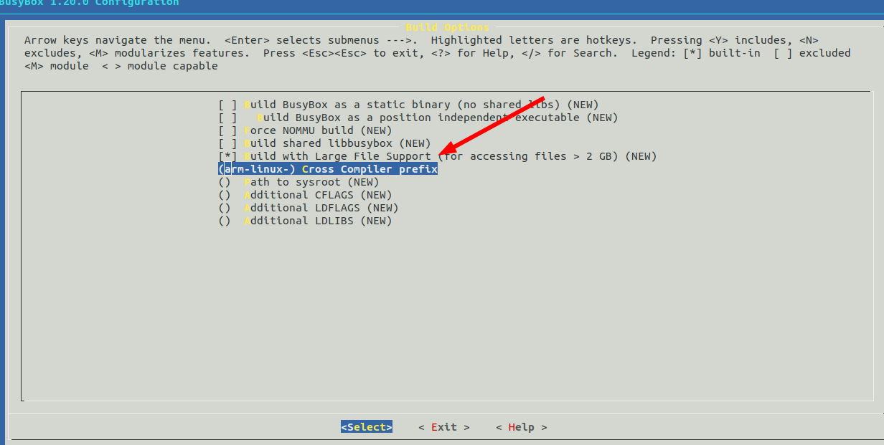The height and width of the screenshot is (445, 884).
Task: Click the '<M> module' legend text
Action: pyautogui.click(x=57, y=66)
